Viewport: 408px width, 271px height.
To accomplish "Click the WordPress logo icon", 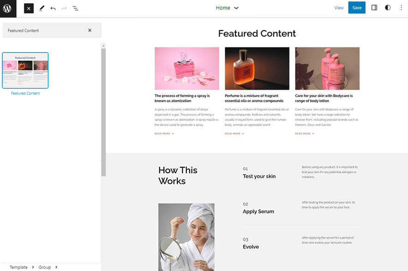I will [x=7, y=8].
